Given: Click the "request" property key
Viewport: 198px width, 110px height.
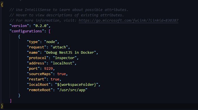Looking at the screenshot, I should tap(37, 47).
